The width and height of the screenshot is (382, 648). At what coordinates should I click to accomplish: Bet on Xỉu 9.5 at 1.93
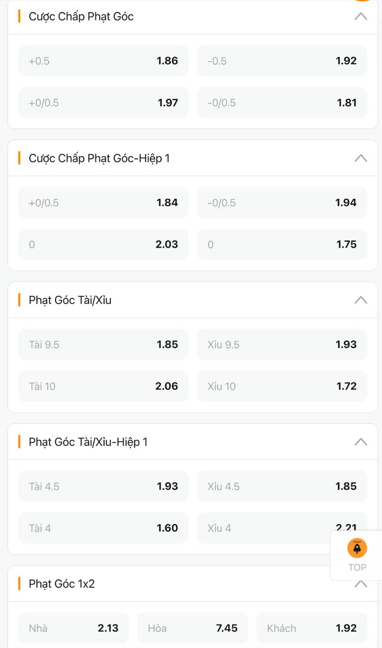click(x=282, y=345)
